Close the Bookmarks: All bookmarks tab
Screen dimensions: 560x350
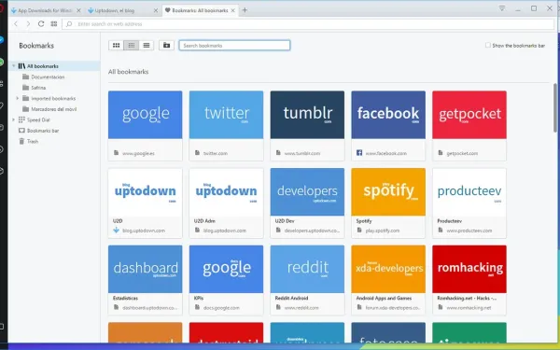coord(232,10)
